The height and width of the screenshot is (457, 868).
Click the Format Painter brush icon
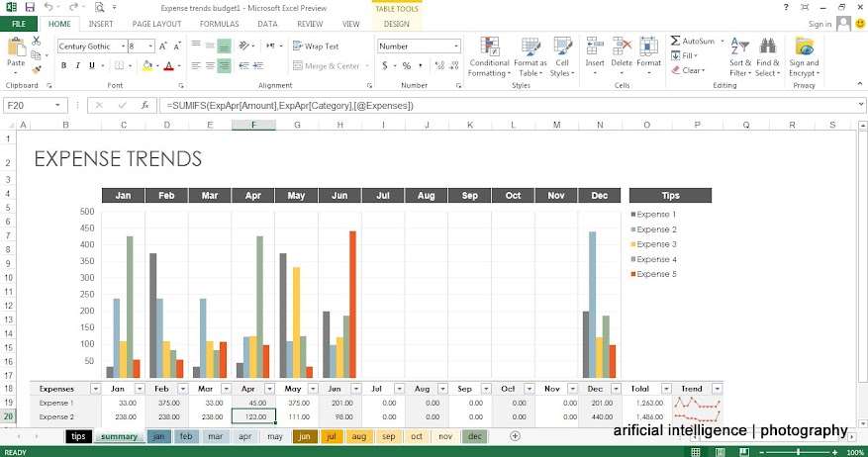[37, 69]
